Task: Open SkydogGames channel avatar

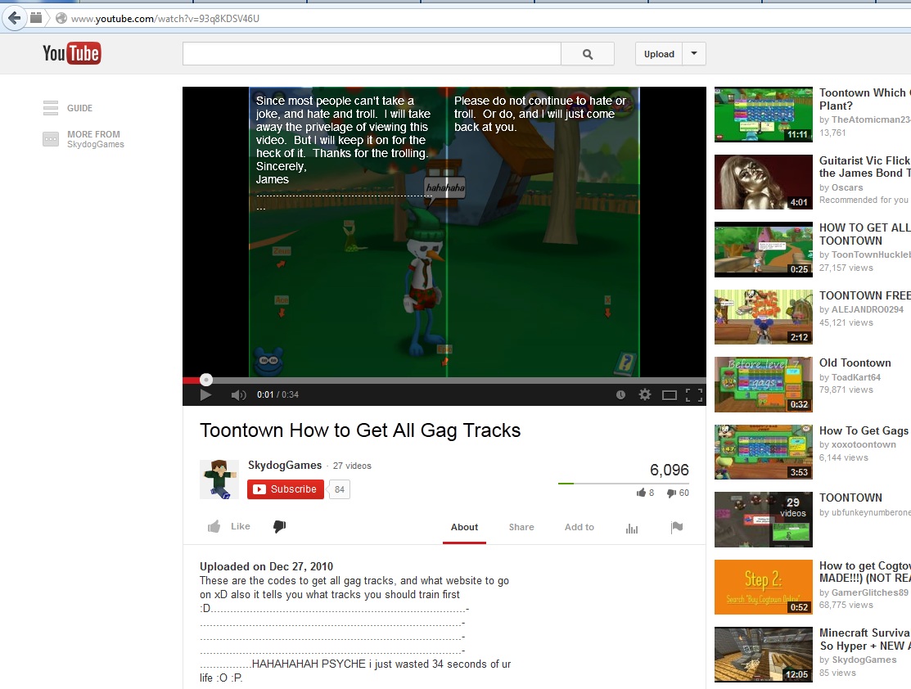Action: pos(219,480)
